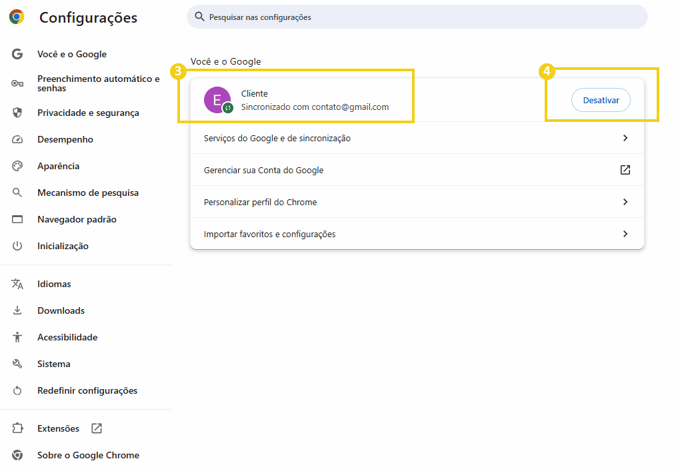The image size is (674, 469).
Task: Select Downloads in the sidebar
Action: click(61, 310)
